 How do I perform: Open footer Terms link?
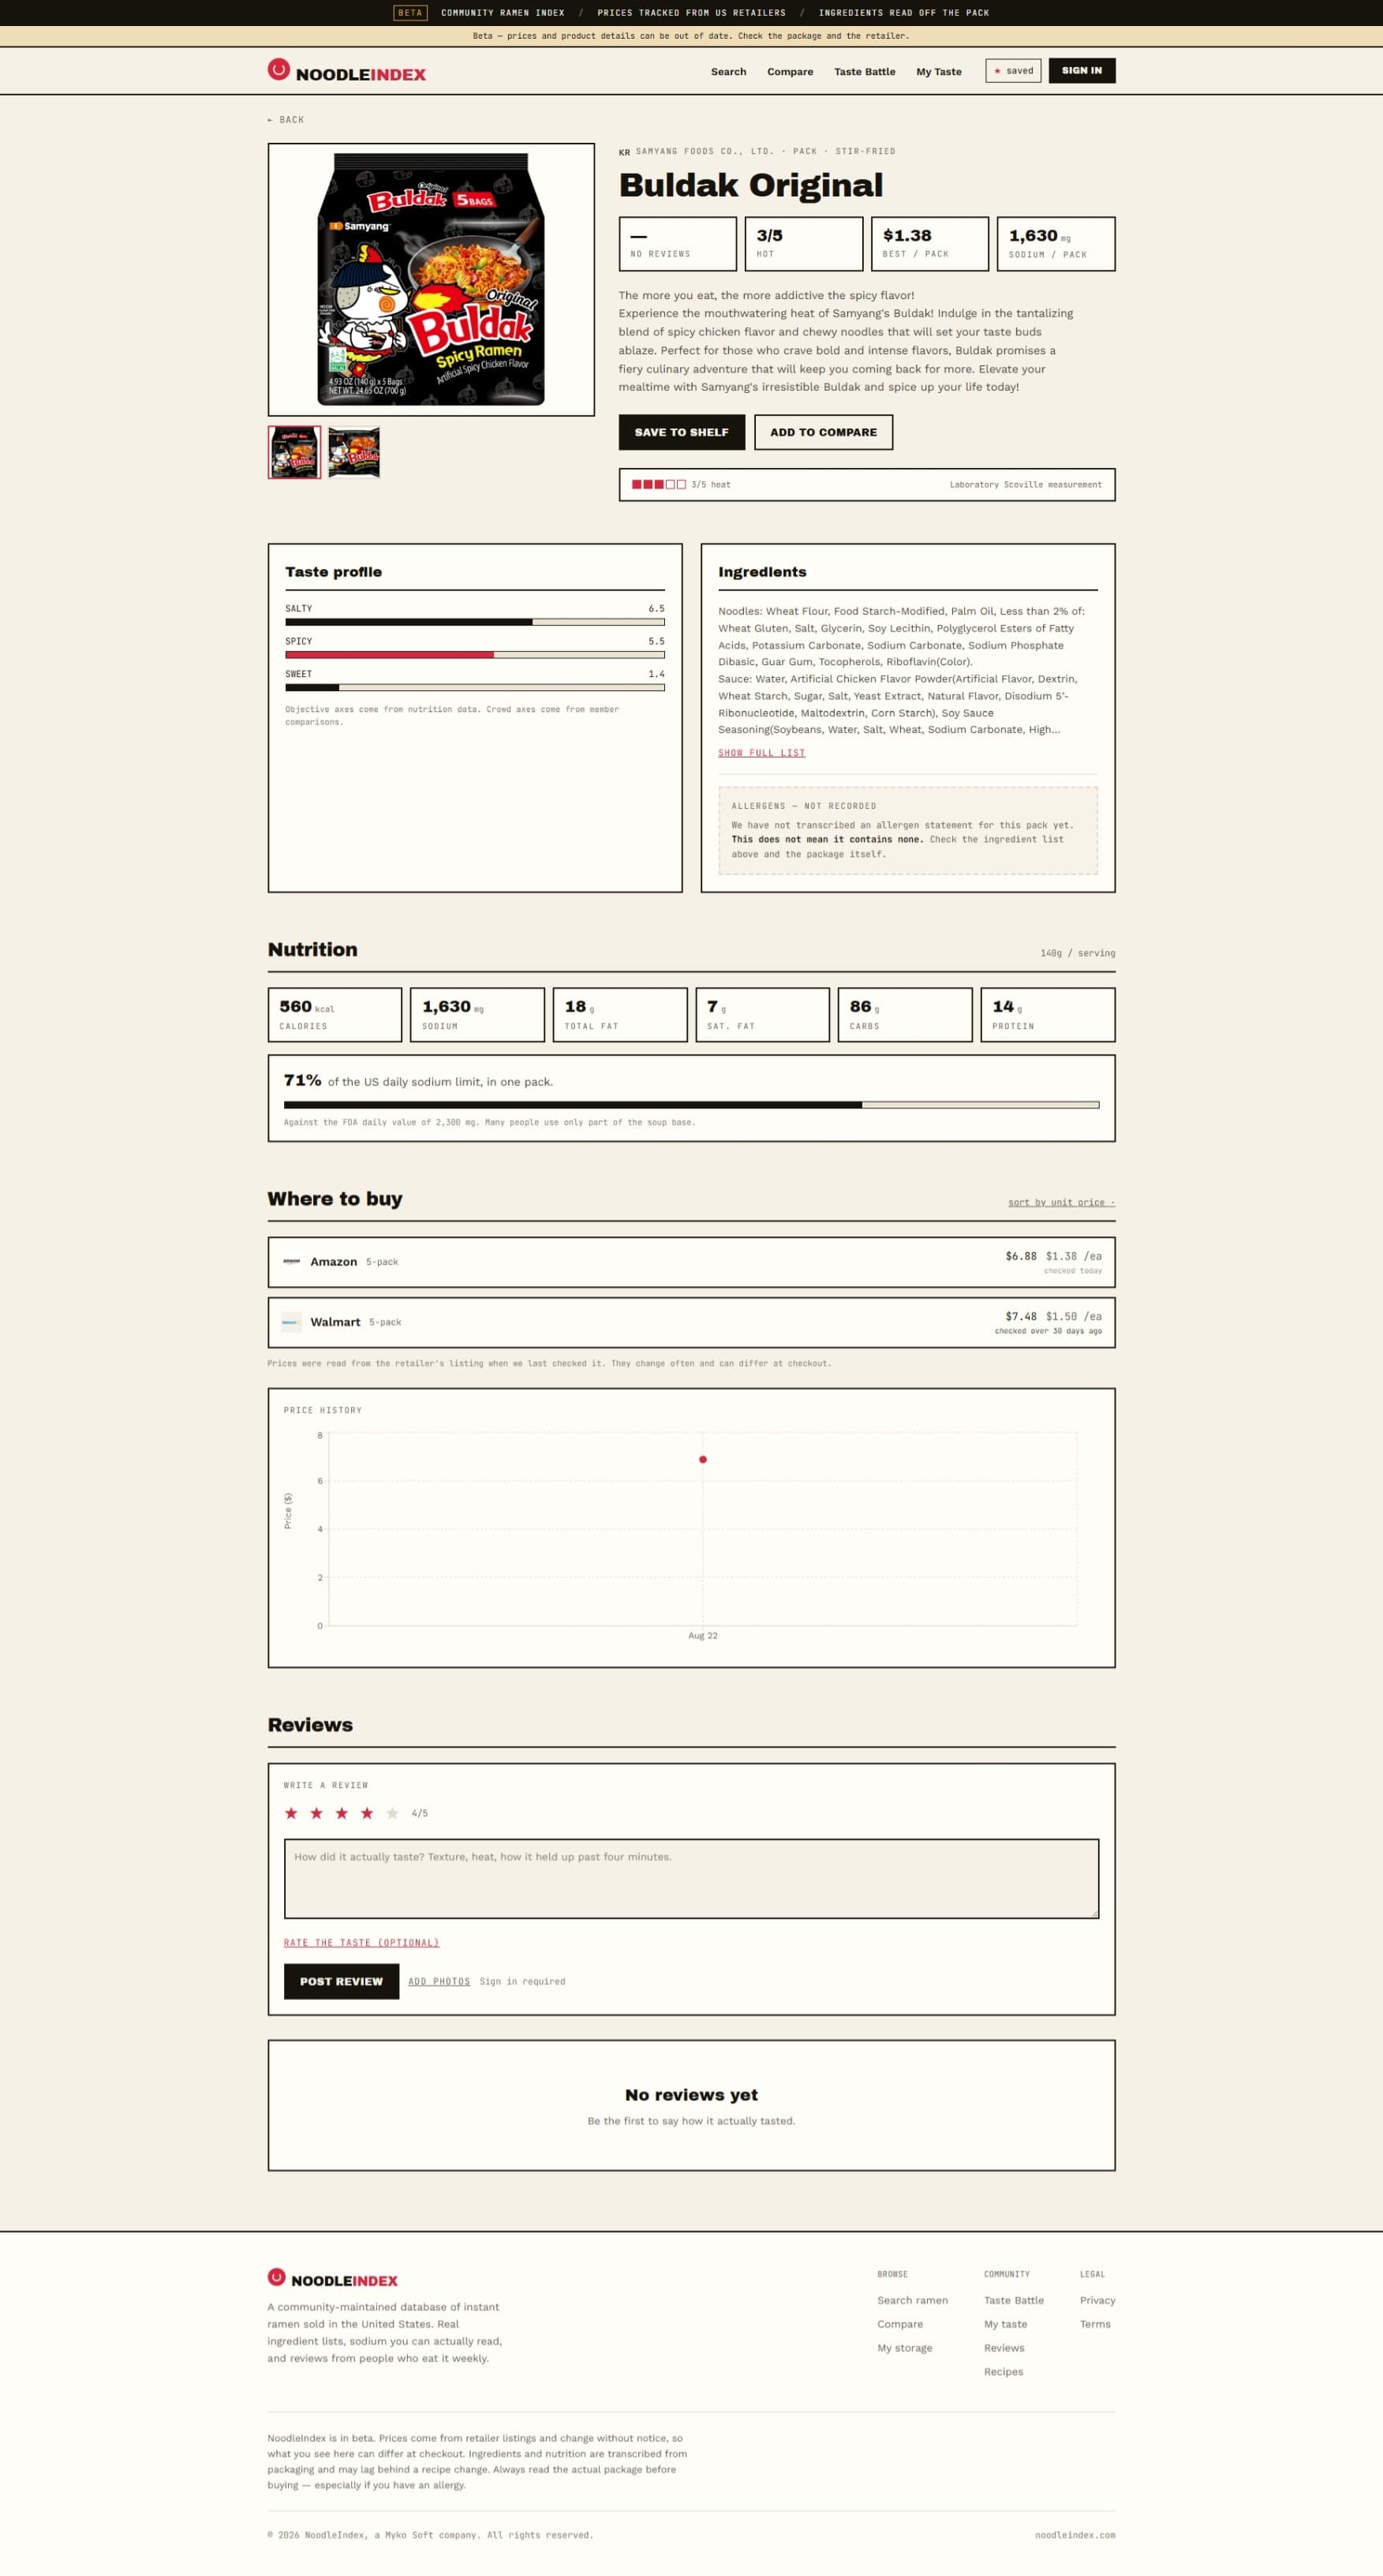[1095, 2324]
